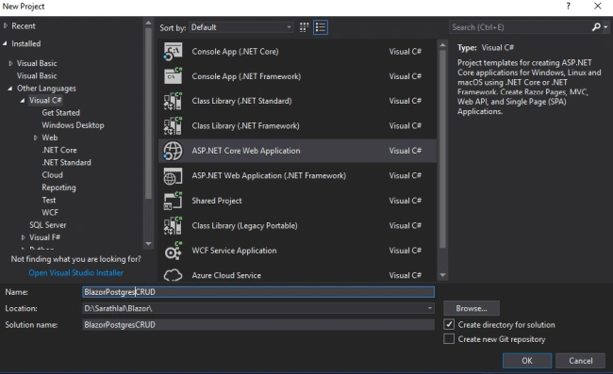Select 'WCF Service Application' template name

point(234,251)
